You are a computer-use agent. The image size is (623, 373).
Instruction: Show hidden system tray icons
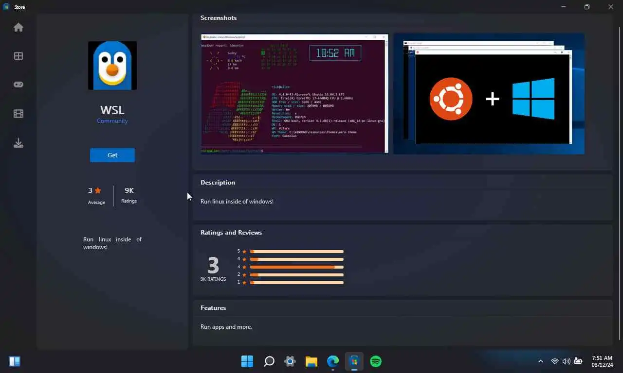pos(540,361)
